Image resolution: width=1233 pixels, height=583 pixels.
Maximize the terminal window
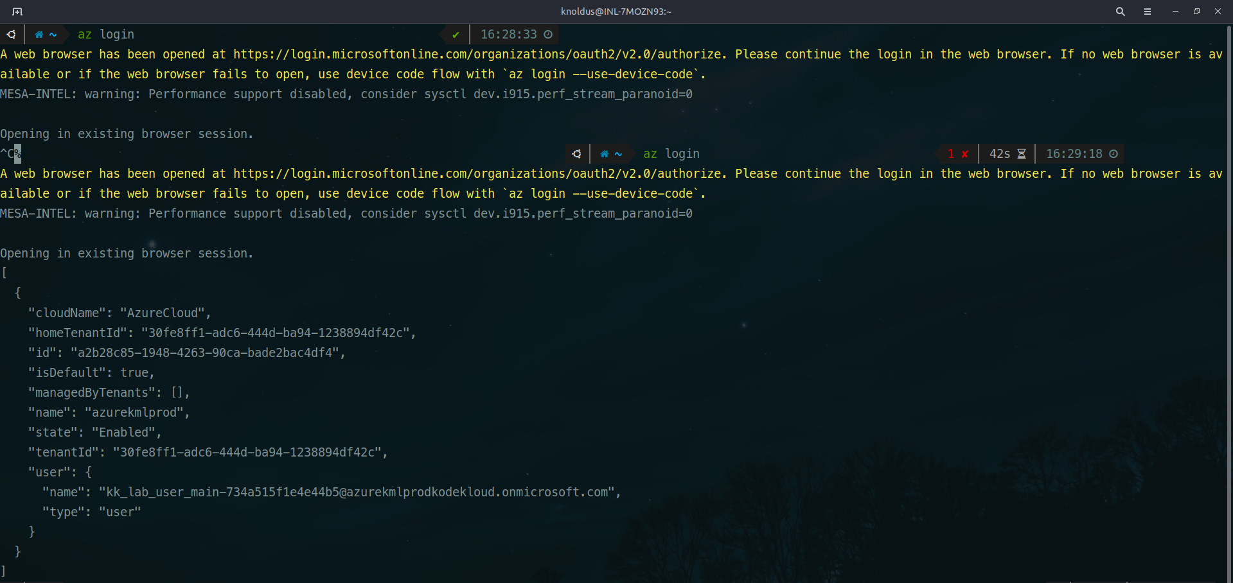click(1196, 12)
